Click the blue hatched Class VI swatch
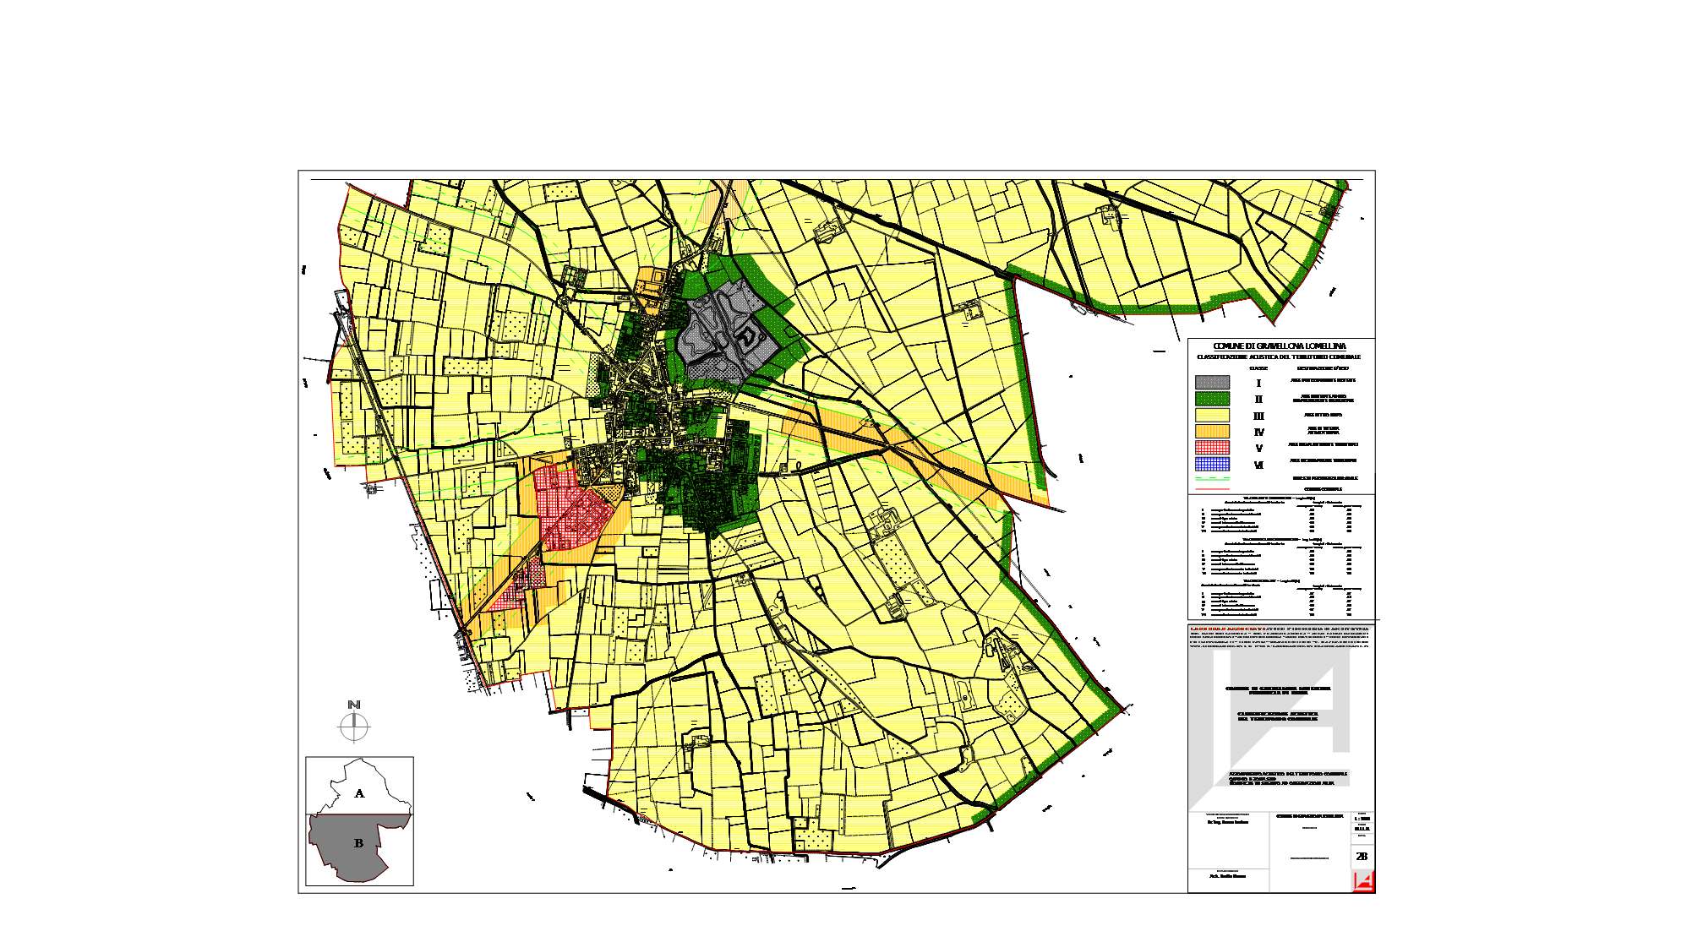The height and width of the screenshot is (942, 1703). pos(1212,464)
